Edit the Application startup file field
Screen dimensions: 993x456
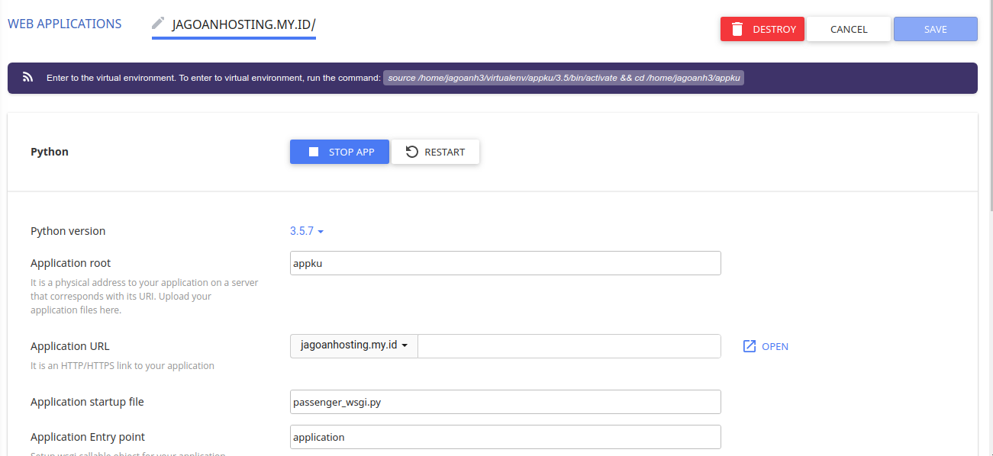(x=505, y=402)
